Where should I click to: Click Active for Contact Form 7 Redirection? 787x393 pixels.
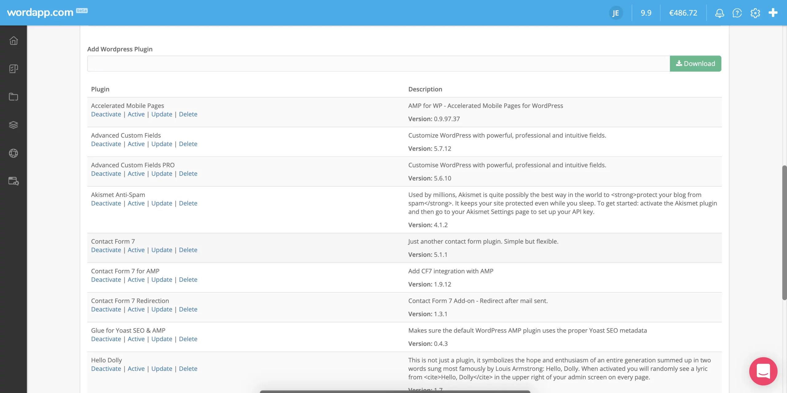136,310
